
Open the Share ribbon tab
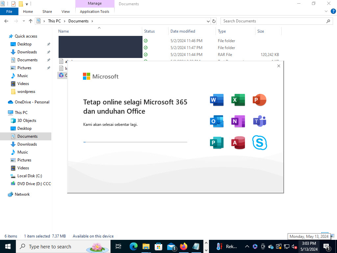pos(47,11)
